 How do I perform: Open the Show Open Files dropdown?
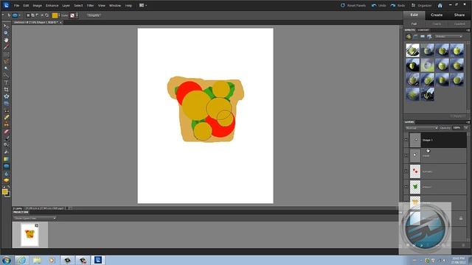(x=35, y=218)
